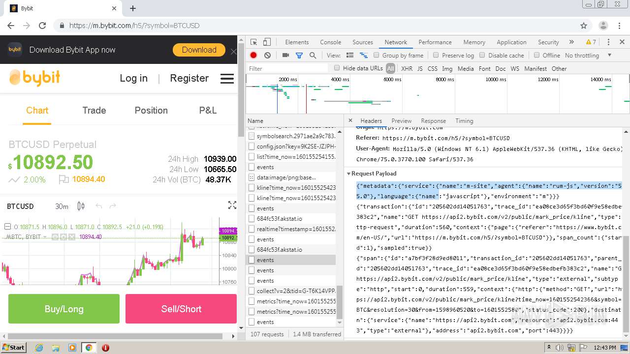Image resolution: width=630 pixels, height=354 pixels.
Task: Filter requests by XHR type
Action: [x=407, y=68]
